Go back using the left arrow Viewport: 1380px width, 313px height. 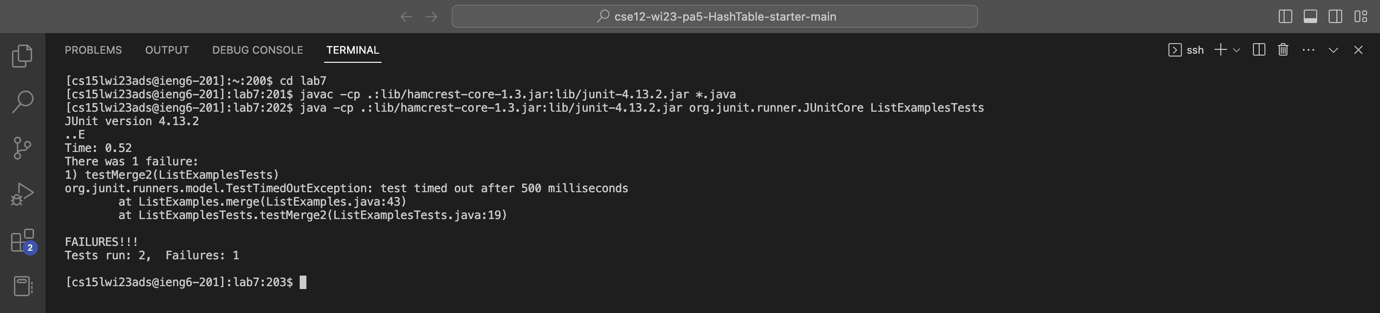point(406,17)
